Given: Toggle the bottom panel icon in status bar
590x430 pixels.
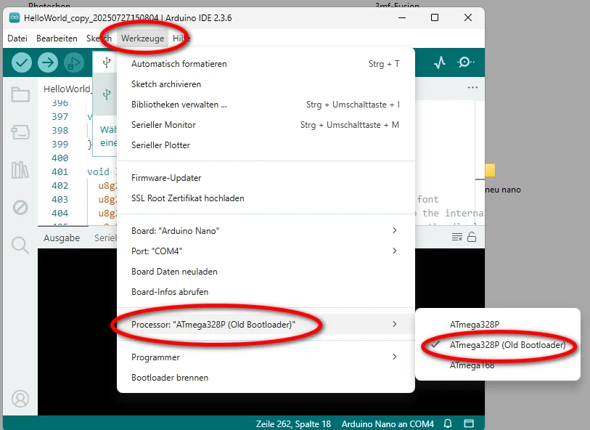Looking at the screenshot, I should pyautogui.click(x=469, y=423).
